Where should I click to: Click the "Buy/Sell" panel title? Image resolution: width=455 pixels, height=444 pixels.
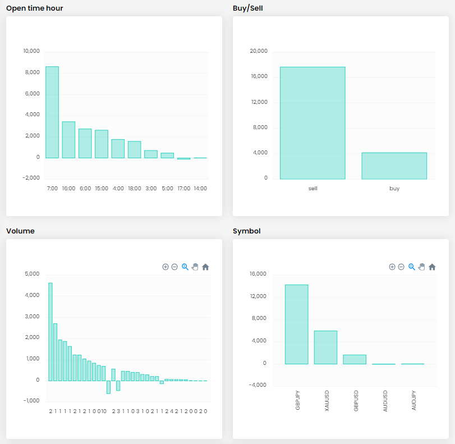point(248,8)
